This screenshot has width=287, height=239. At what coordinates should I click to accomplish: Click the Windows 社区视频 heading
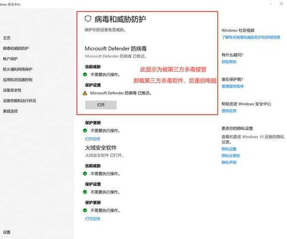tap(238, 31)
